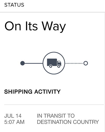The height and width of the screenshot is (132, 105).
Task: Click the truck cab window
Action: point(59,62)
